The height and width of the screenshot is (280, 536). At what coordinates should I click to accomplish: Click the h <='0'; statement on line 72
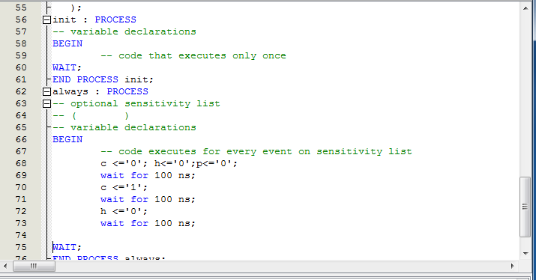tap(124, 211)
